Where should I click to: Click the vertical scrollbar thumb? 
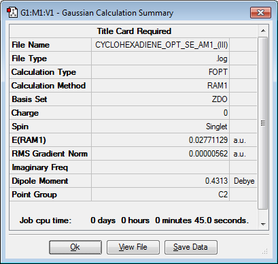point(263,123)
